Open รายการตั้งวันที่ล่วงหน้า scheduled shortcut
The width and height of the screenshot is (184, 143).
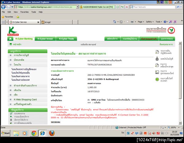164,80
